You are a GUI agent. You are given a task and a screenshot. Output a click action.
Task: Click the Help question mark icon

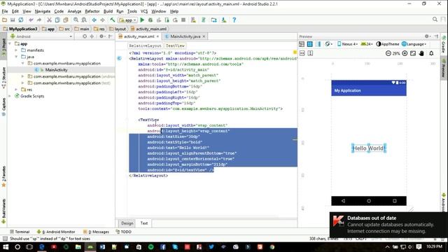234,20
